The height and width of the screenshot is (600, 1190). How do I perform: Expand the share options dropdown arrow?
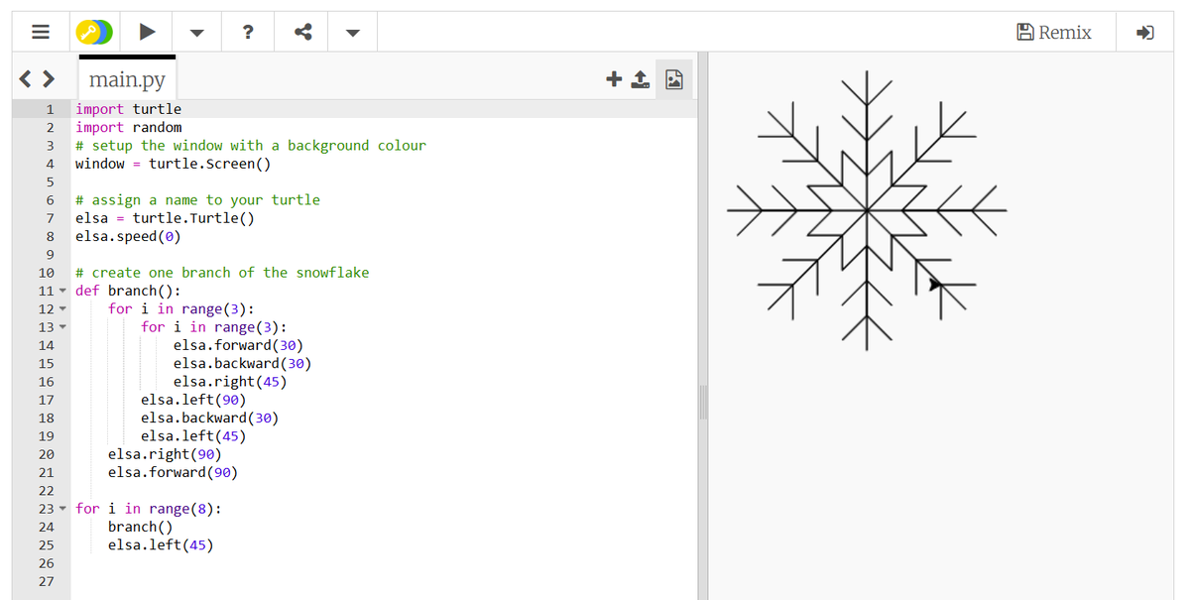[353, 33]
